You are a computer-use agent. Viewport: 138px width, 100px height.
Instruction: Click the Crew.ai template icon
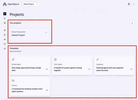coord(13,80)
